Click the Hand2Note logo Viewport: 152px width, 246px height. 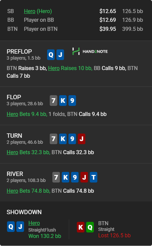coord(90,51)
